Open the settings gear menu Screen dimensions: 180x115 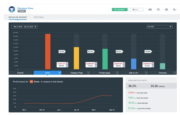175,10
